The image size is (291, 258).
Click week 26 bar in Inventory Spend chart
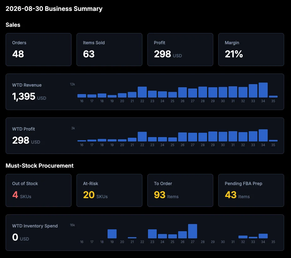point(182,235)
